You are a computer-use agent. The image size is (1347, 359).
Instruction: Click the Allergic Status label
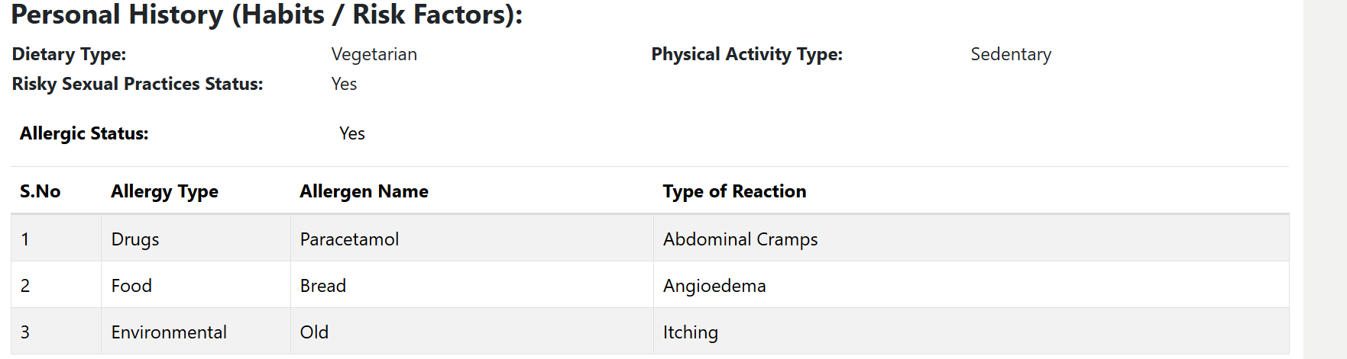pyautogui.click(x=84, y=134)
